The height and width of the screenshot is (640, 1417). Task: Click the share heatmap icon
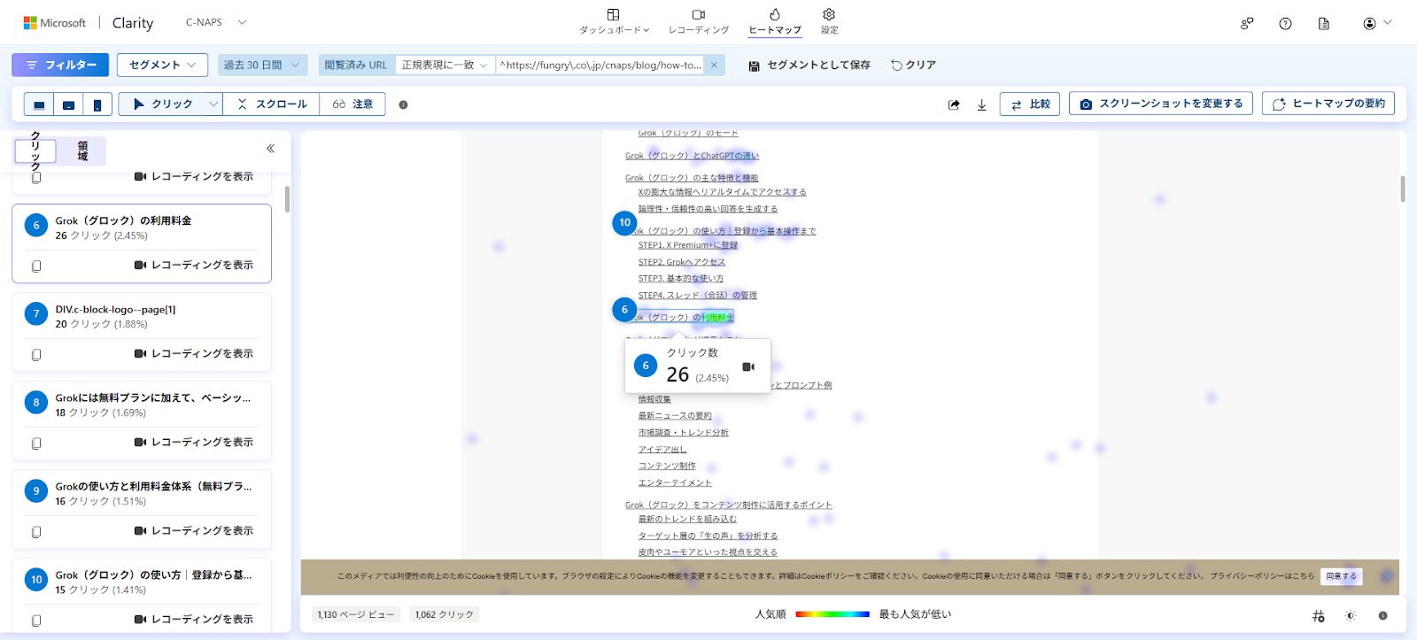[954, 104]
